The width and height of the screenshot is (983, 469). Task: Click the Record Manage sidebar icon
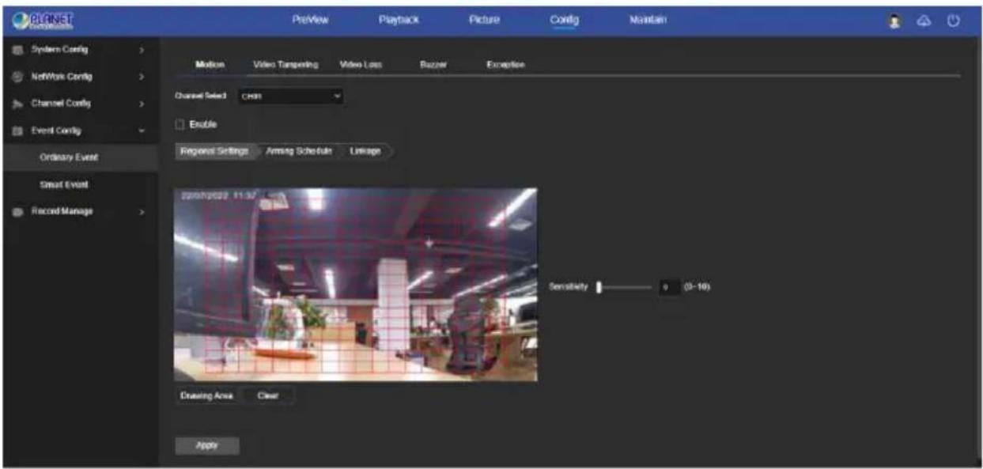pos(17,211)
